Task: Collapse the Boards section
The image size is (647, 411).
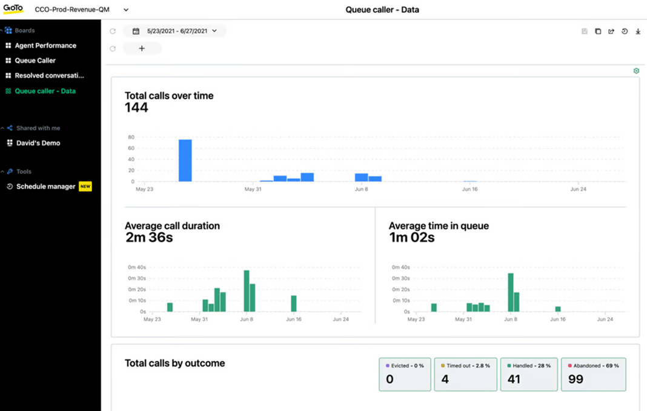Action: click(2, 30)
